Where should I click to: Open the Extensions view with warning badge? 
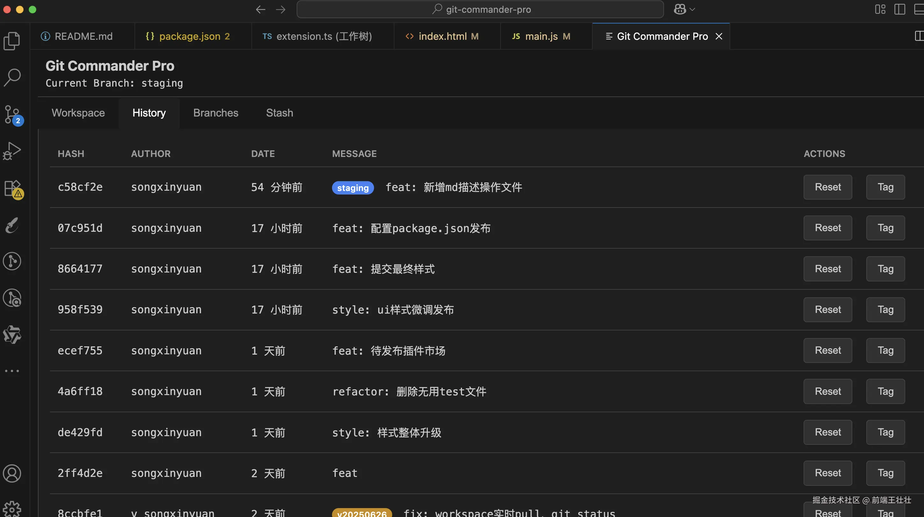pyautogui.click(x=12, y=189)
